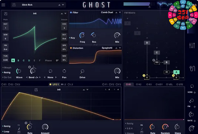
Task: Switch to the KEY modulation tab
Action: [x=159, y=85]
